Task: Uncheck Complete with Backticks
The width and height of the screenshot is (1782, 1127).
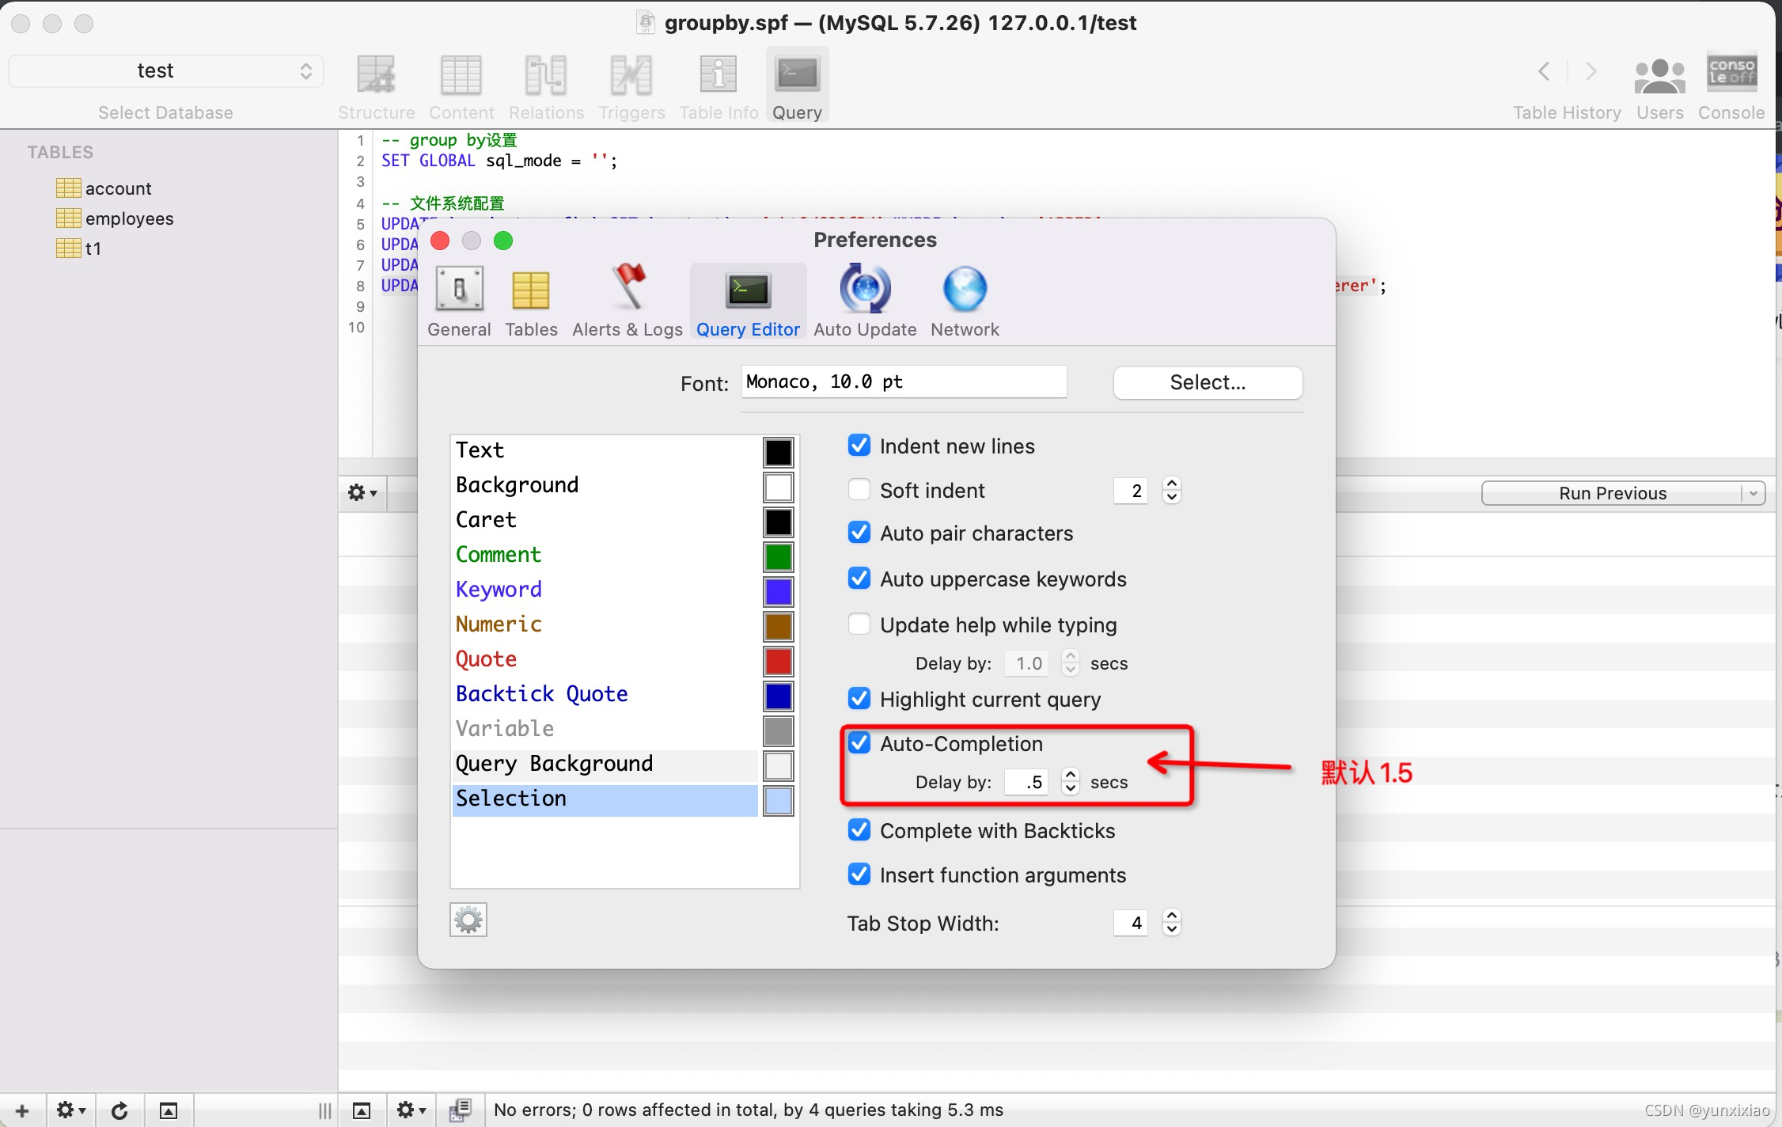Action: pyautogui.click(x=859, y=830)
